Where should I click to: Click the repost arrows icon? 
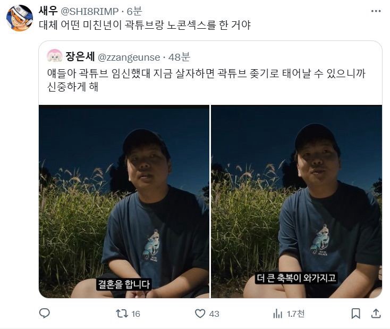pyautogui.click(x=122, y=314)
